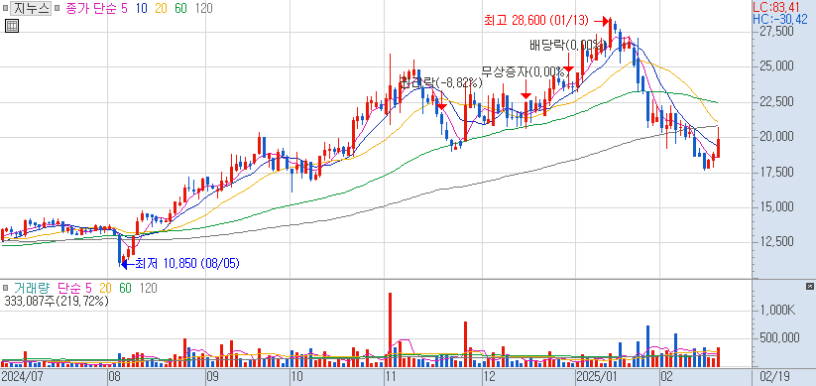Screen dimensions: 816x386
Task: Click the small square marker before 거래량
Action: tap(5, 288)
